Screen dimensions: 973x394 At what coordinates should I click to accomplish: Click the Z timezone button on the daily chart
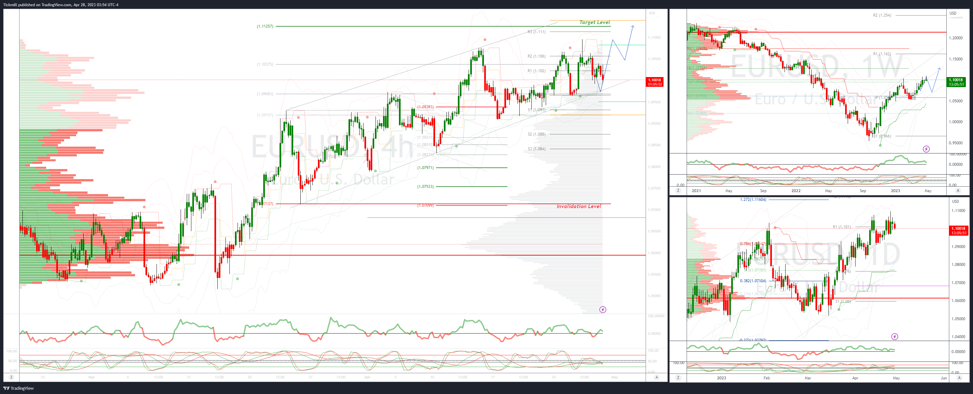[678, 378]
